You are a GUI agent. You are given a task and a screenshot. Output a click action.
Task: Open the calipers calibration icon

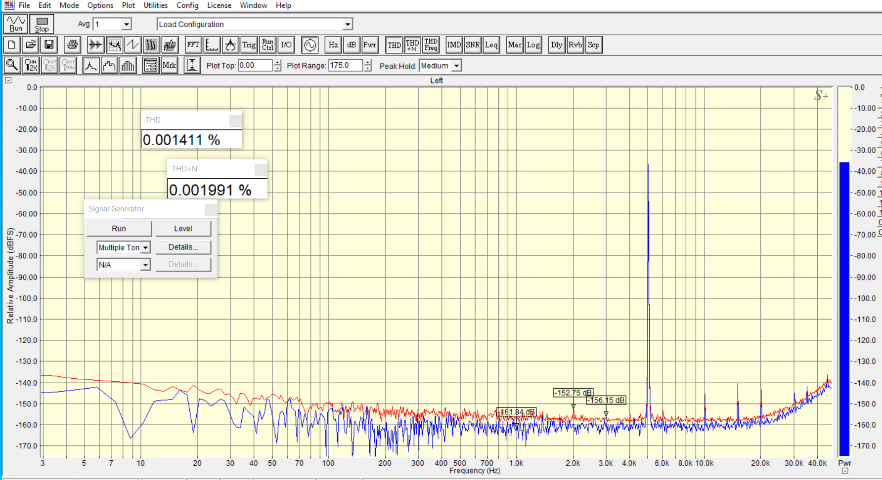pos(230,45)
